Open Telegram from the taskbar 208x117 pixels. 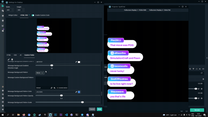point(82,115)
